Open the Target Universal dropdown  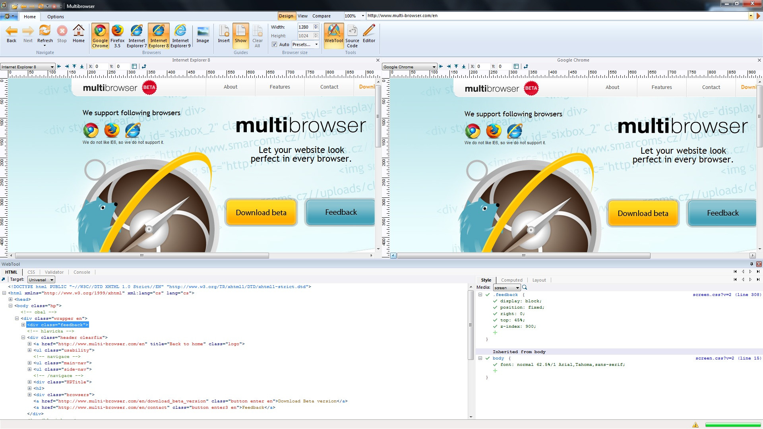click(x=41, y=280)
